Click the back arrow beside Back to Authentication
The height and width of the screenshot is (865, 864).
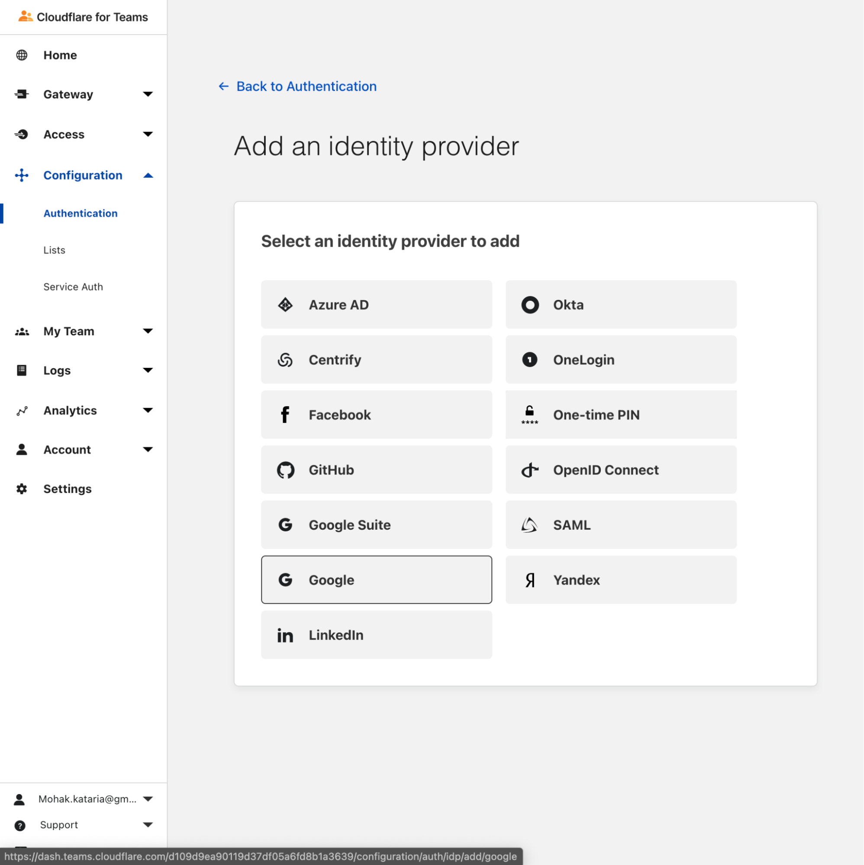pos(223,86)
